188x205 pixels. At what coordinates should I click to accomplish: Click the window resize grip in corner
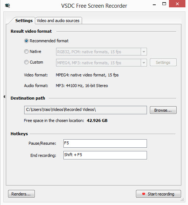point(182,199)
